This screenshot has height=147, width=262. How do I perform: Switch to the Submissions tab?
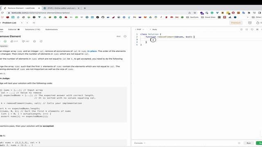(52, 29)
